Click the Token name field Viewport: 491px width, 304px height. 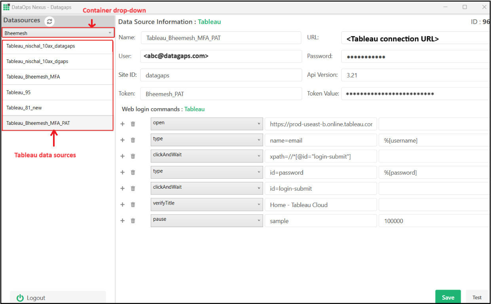tap(221, 94)
